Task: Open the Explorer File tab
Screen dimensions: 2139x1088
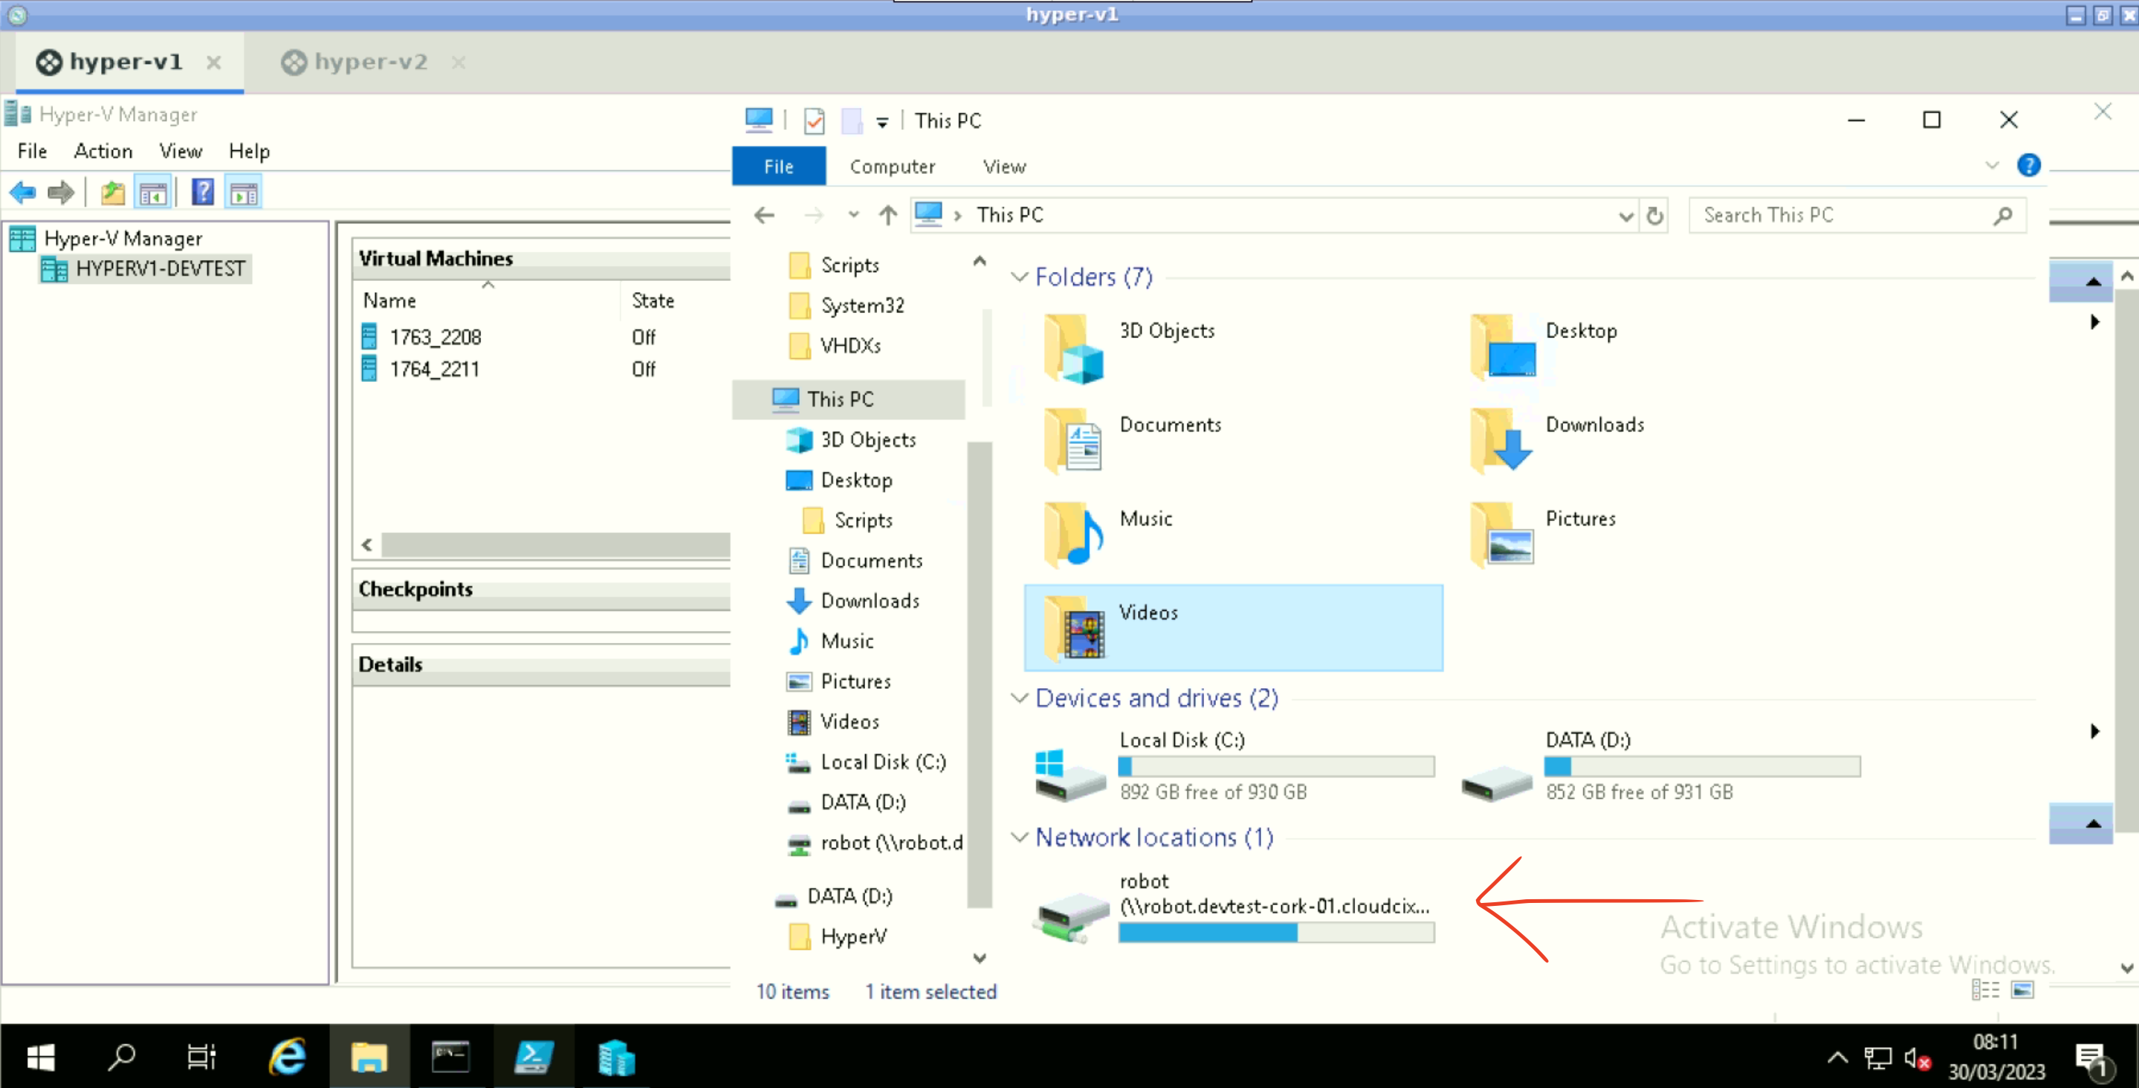Action: pos(778,167)
